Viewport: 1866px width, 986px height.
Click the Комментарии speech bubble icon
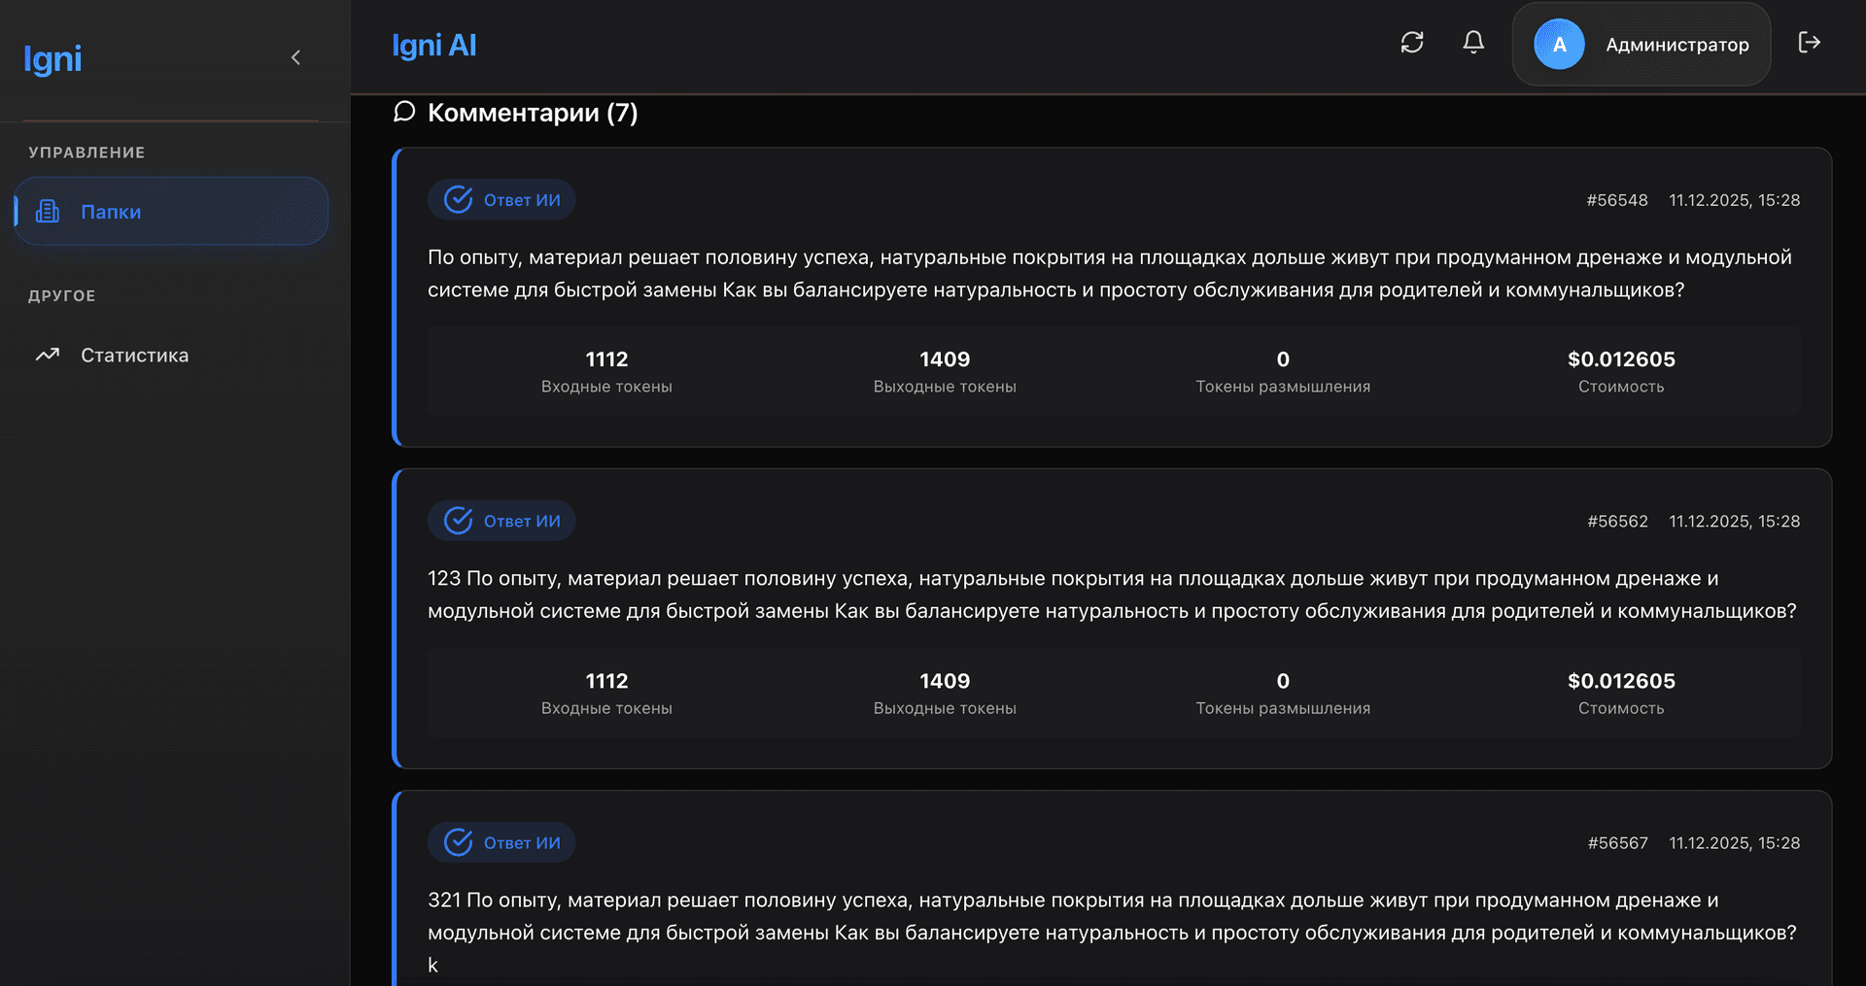(x=404, y=112)
